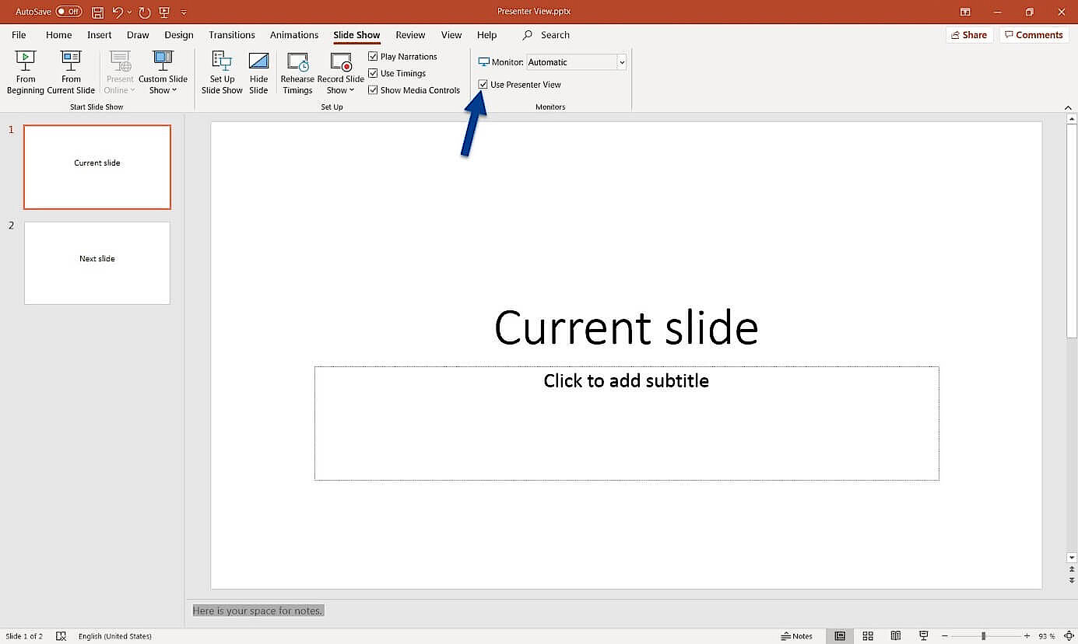Open the Monitor dropdown
1078x644 pixels.
point(621,61)
